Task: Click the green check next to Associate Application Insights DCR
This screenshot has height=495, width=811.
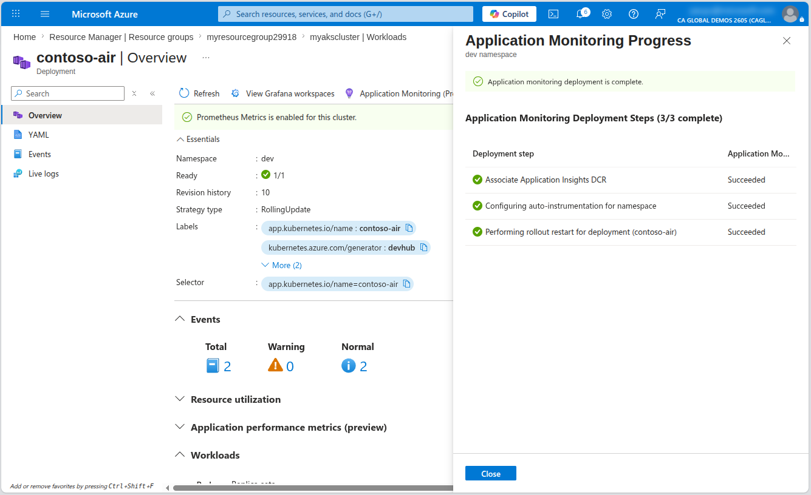Action: pos(477,180)
